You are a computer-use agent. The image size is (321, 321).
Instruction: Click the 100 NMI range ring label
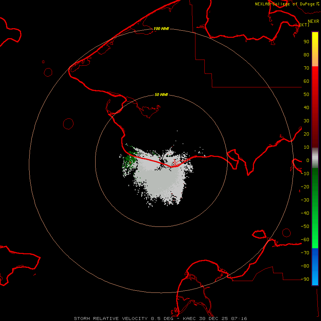161,29
